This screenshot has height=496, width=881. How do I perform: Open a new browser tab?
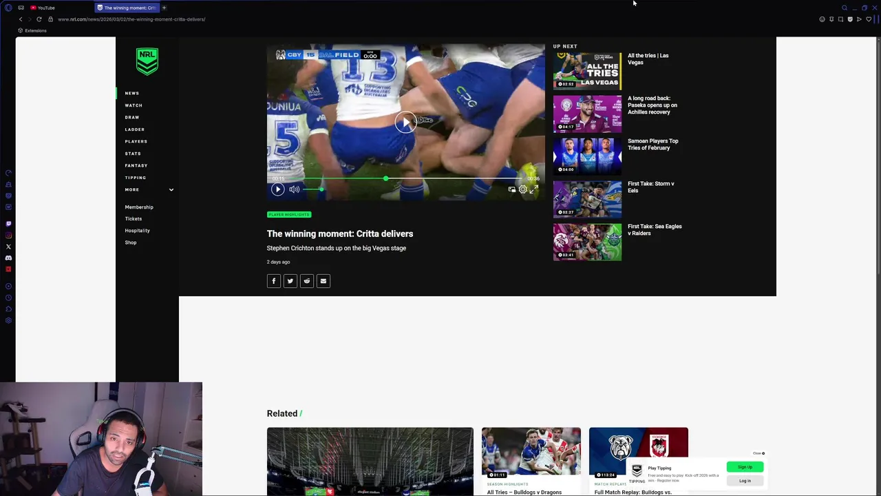coord(164,8)
